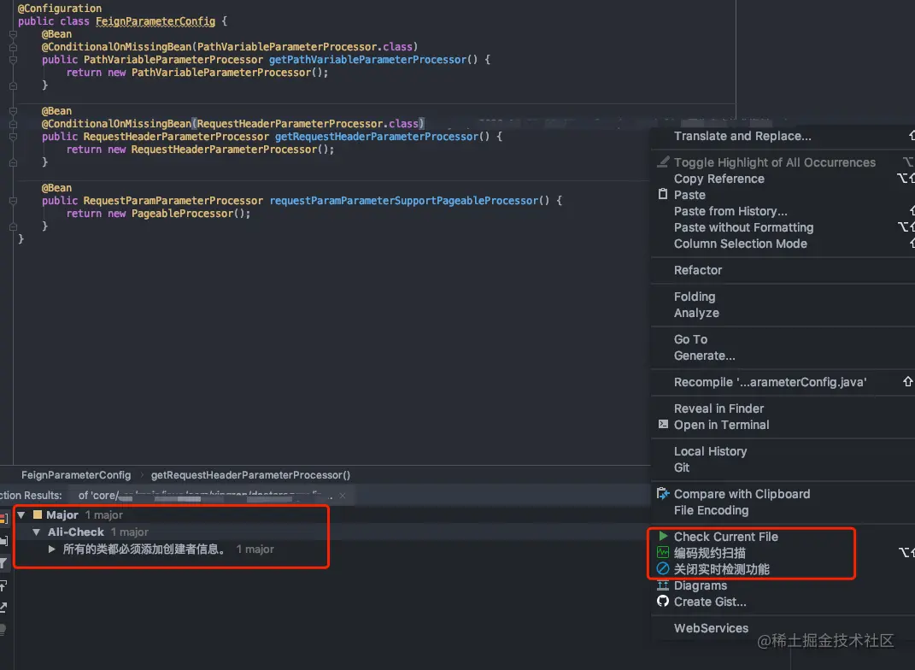Open the Git submenu

click(x=682, y=467)
